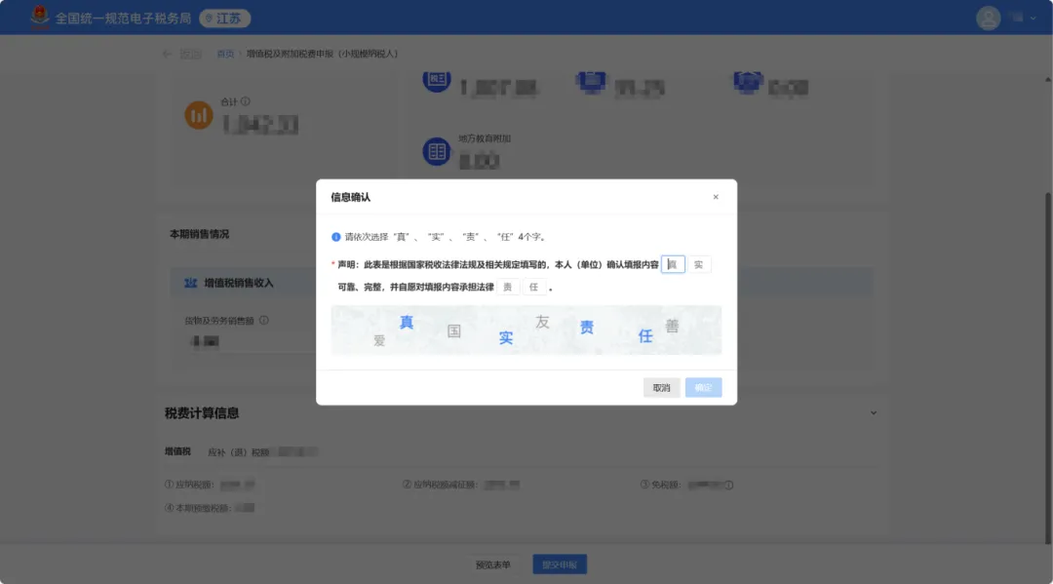1053x584 pixels.
Task: Click the blue info icon beside instructions
Action: tap(336, 237)
